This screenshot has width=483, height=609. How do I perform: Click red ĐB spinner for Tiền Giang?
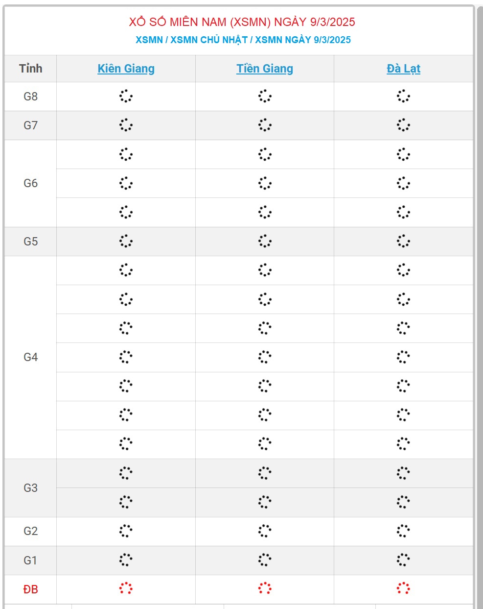coord(265,588)
